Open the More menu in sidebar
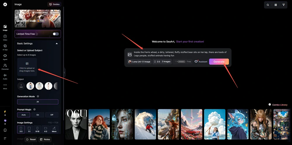 (5, 86)
